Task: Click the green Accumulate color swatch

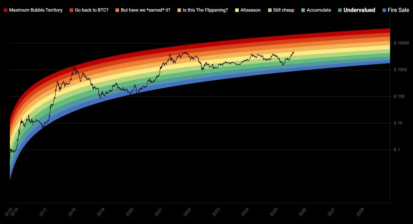Action: tap(303, 10)
